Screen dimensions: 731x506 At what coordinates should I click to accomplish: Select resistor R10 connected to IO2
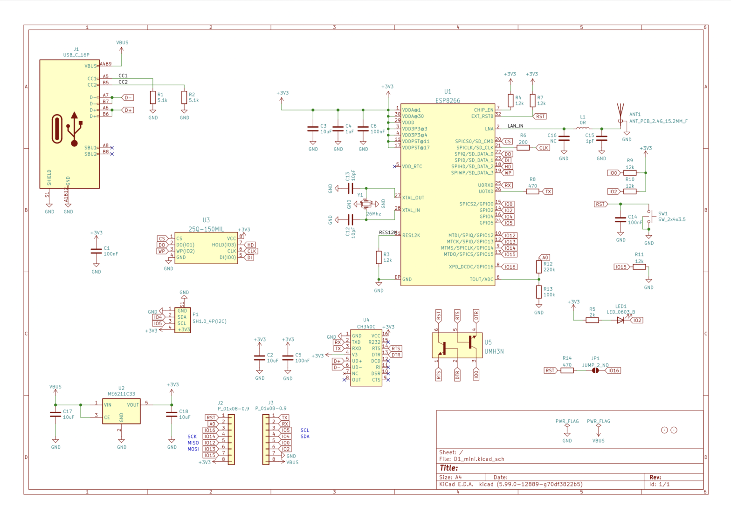[630, 191]
